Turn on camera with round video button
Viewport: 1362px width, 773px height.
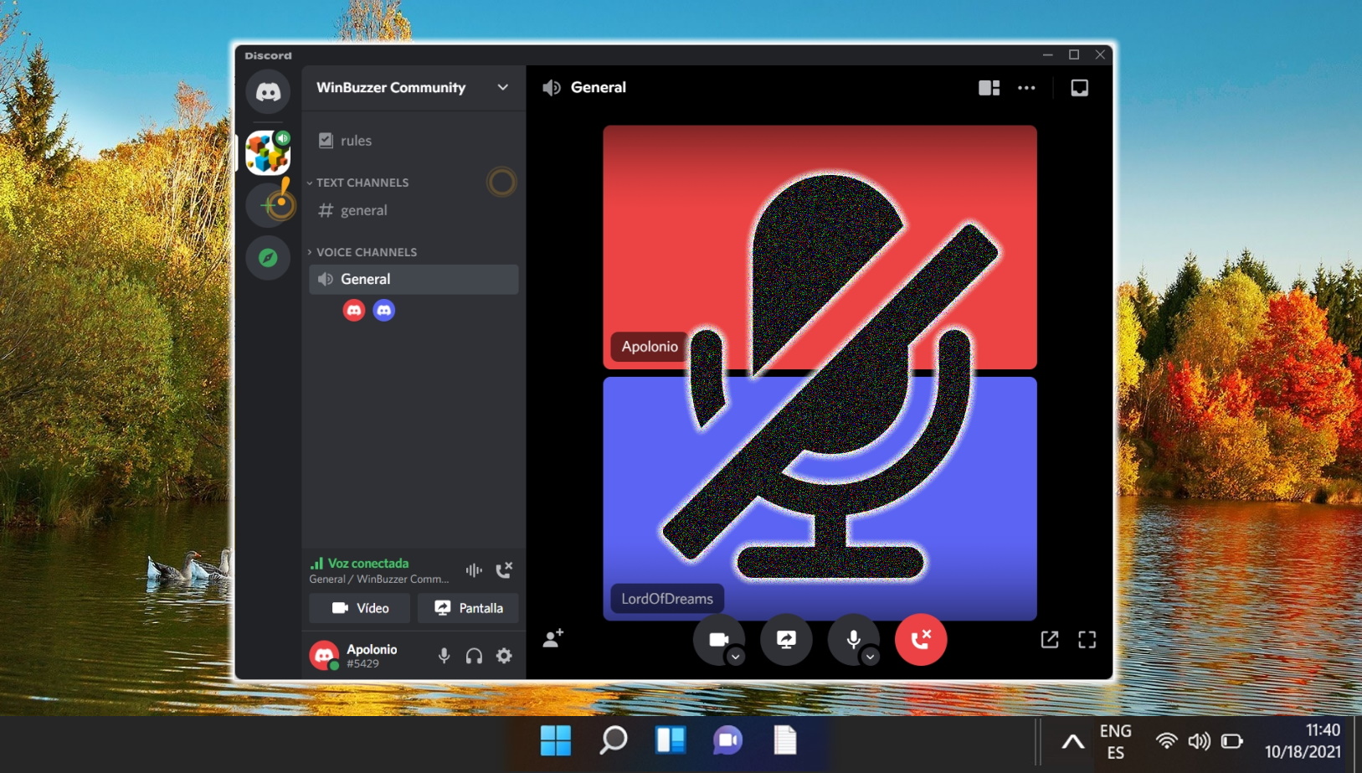pyautogui.click(x=718, y=640)
